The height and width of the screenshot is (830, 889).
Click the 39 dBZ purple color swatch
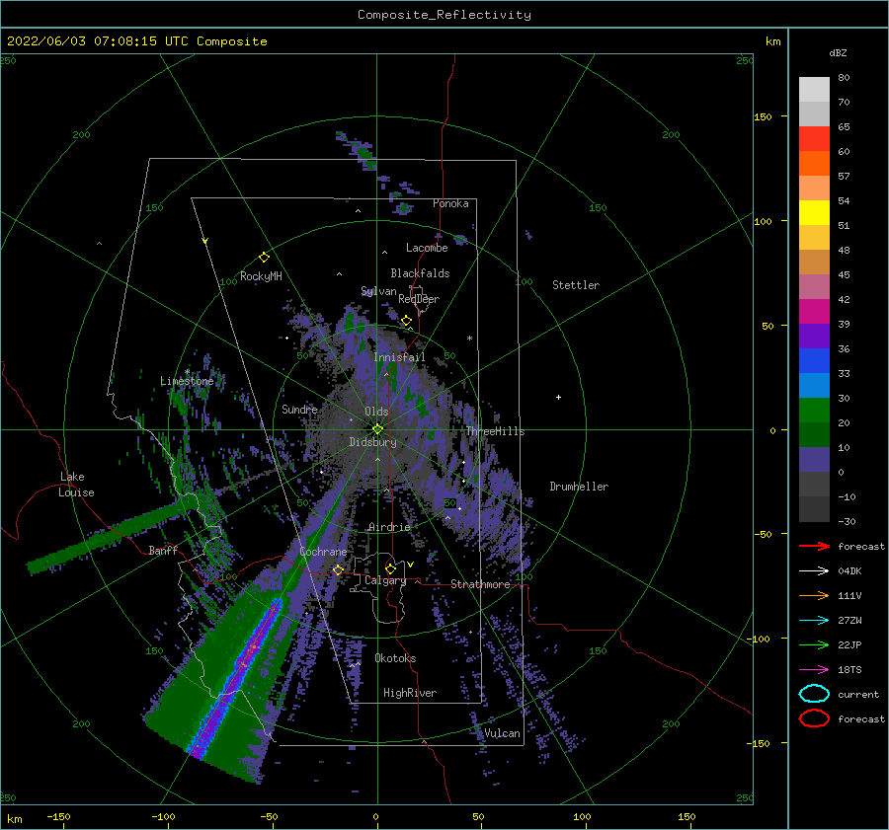(x=814, y=336)
